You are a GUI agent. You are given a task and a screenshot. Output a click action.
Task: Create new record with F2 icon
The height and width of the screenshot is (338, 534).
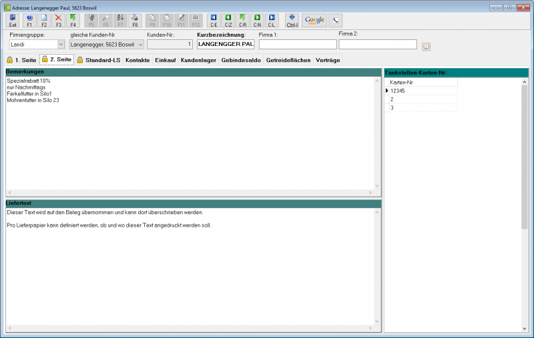pyautogui.click(x=44, y=21)
